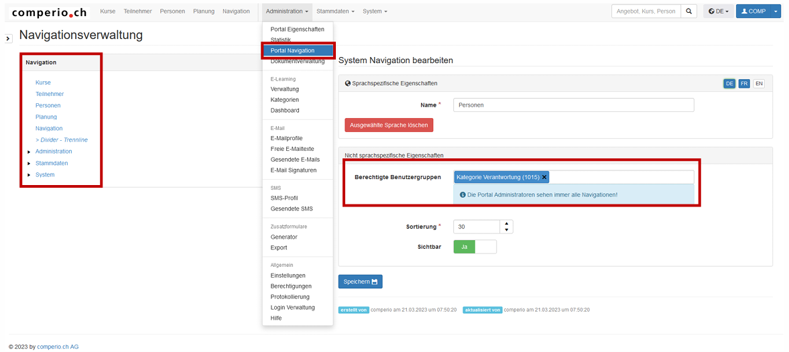Open the caret beside COMP button
Viewport: 789px width, 352px height.
[x=775, y=11]
